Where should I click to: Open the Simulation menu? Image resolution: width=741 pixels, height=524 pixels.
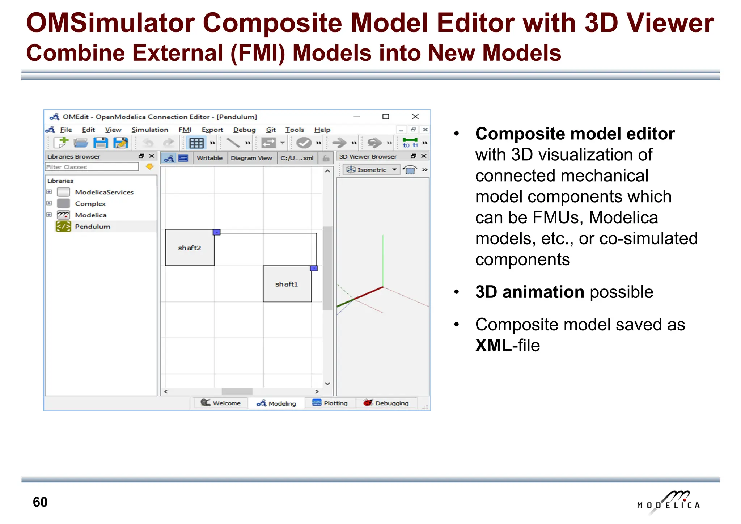point(150,130)
